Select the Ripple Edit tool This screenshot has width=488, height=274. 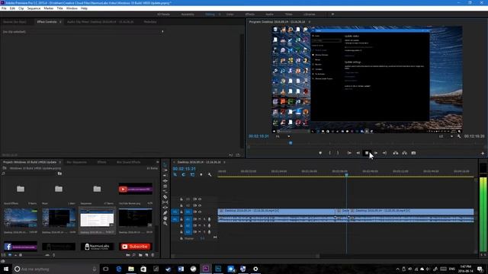pyautogui.click(x=165, y=176)
